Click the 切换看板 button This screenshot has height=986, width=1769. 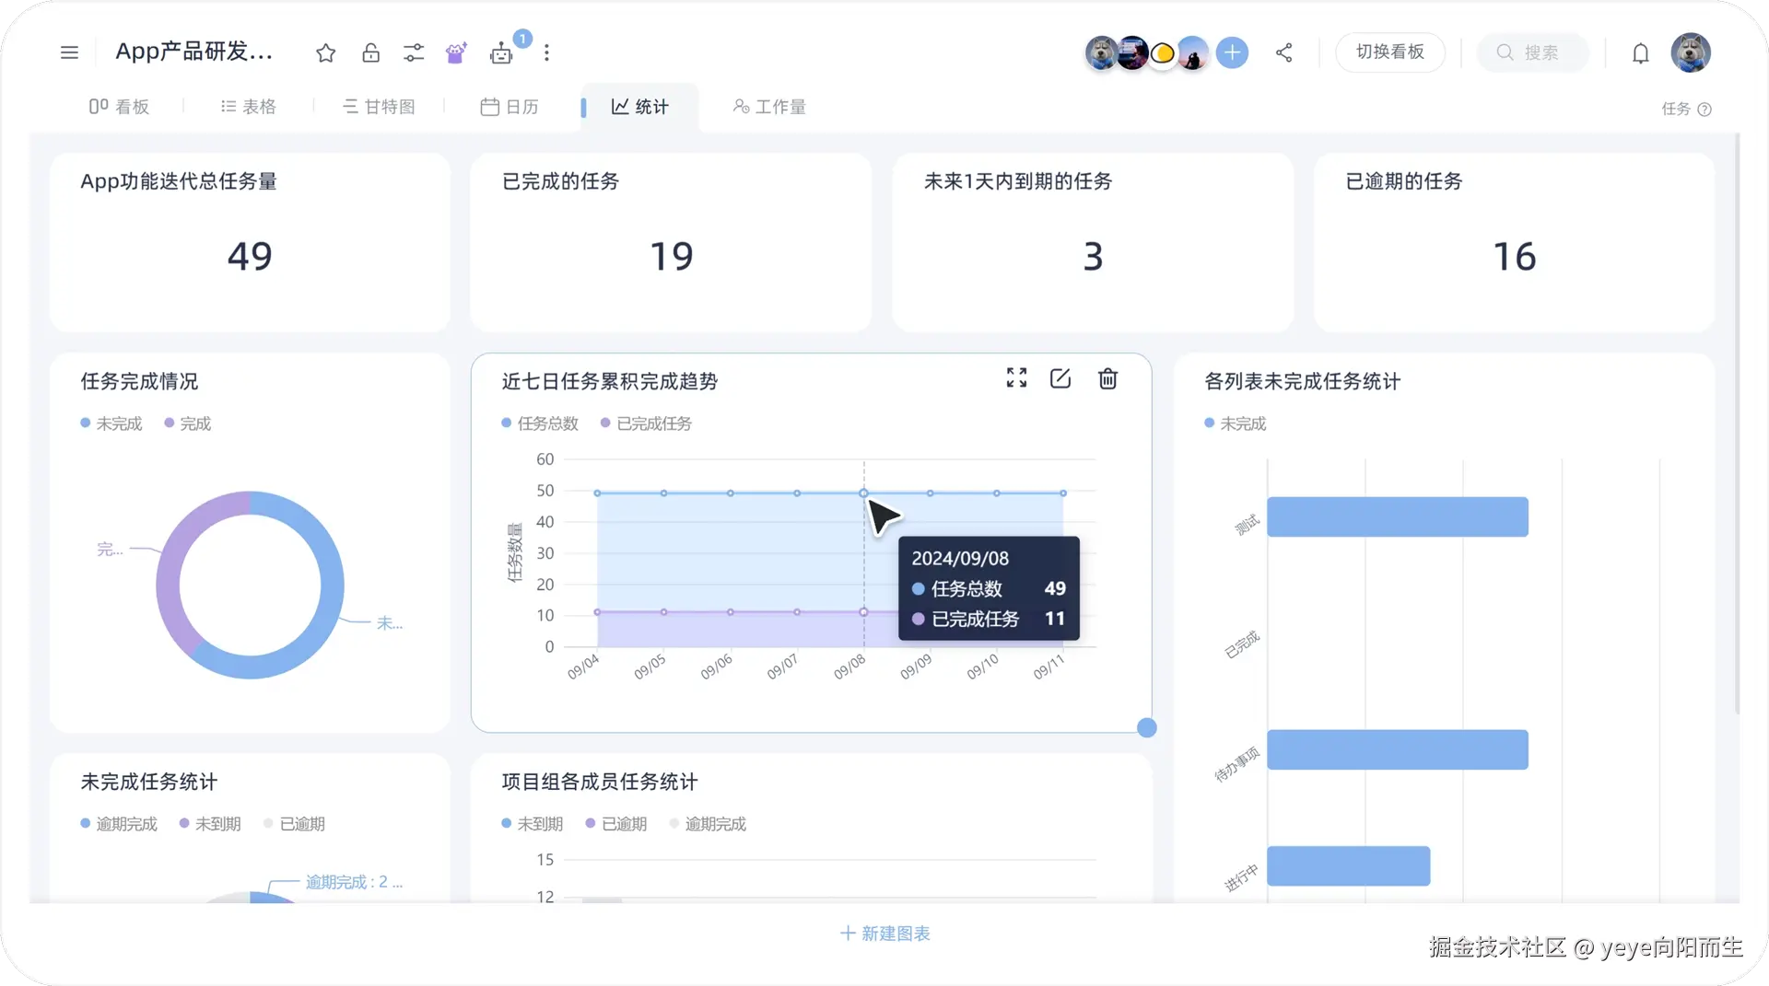pyautogui.click(x=1389, y=52)
